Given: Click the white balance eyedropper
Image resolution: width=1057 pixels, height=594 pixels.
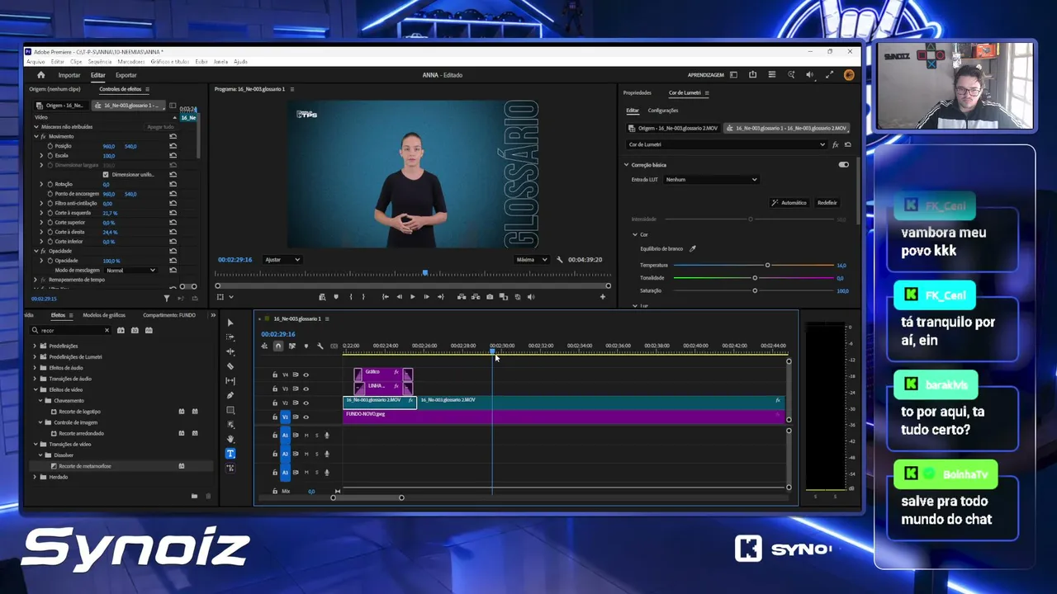Looking at the screenshot, I should point(693,248).
